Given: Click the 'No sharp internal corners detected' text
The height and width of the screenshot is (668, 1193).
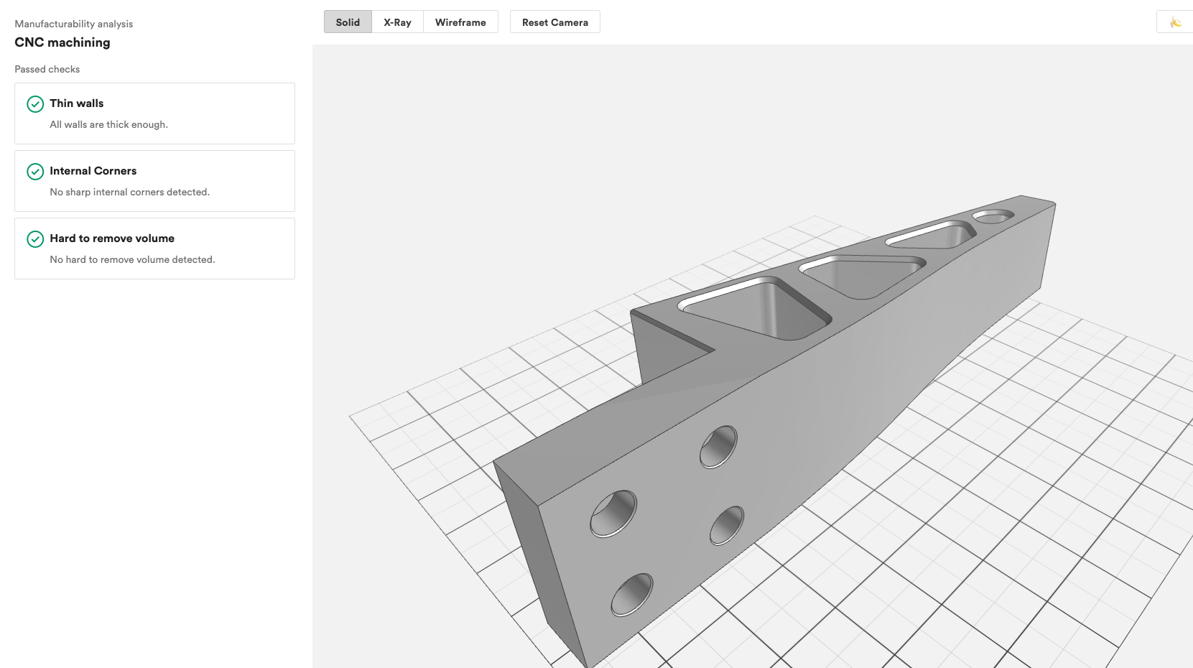Looking at the screenshot, I should [130, 192].
